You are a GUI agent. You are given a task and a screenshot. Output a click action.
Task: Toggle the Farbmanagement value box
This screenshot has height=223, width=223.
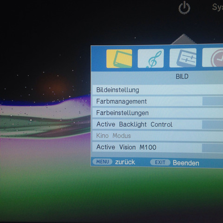pyautogui.click(x=213, y=101)
